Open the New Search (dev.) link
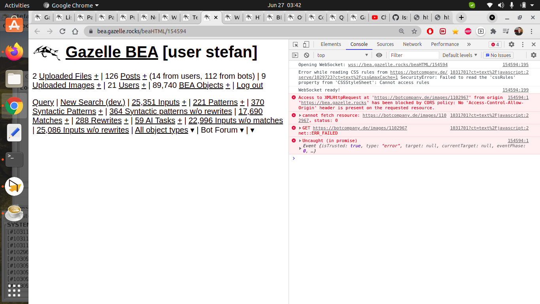Image resolution: width=540 pixels, height=304 pixels. click(x=93, y=102)
